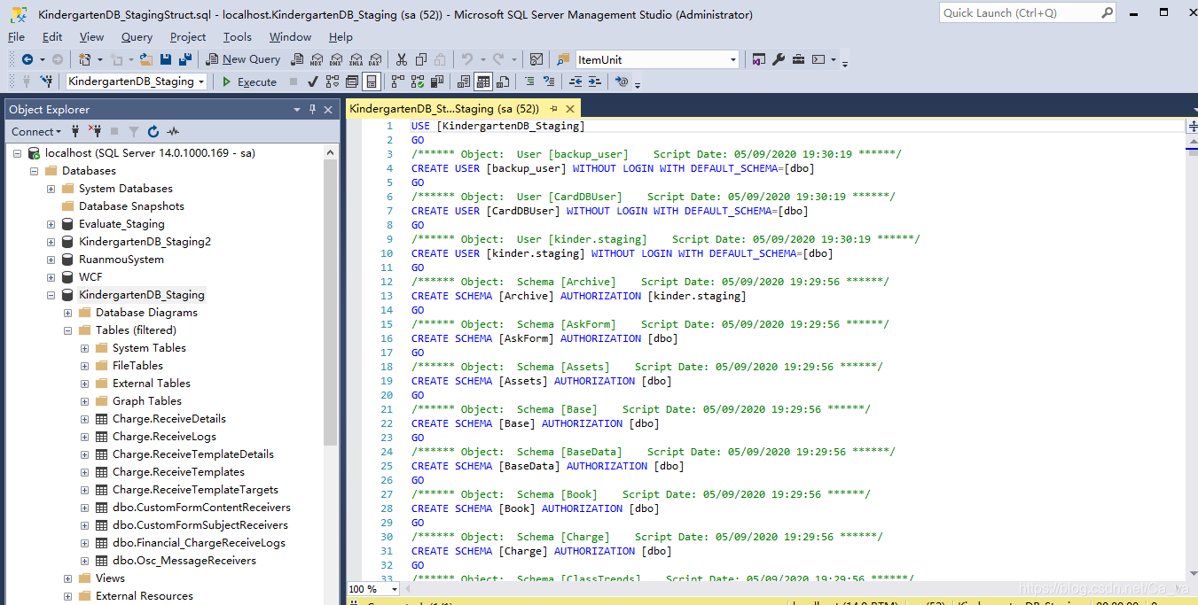Expand the Evaluate_Staging database node
Viewport: 1198px width, 605px height.
tap(51, 224)
